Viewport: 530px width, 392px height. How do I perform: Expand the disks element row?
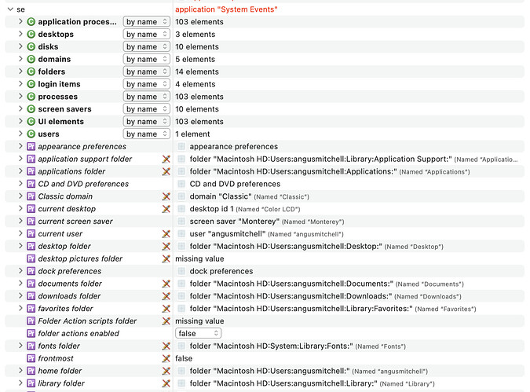(x=20, y=46)
